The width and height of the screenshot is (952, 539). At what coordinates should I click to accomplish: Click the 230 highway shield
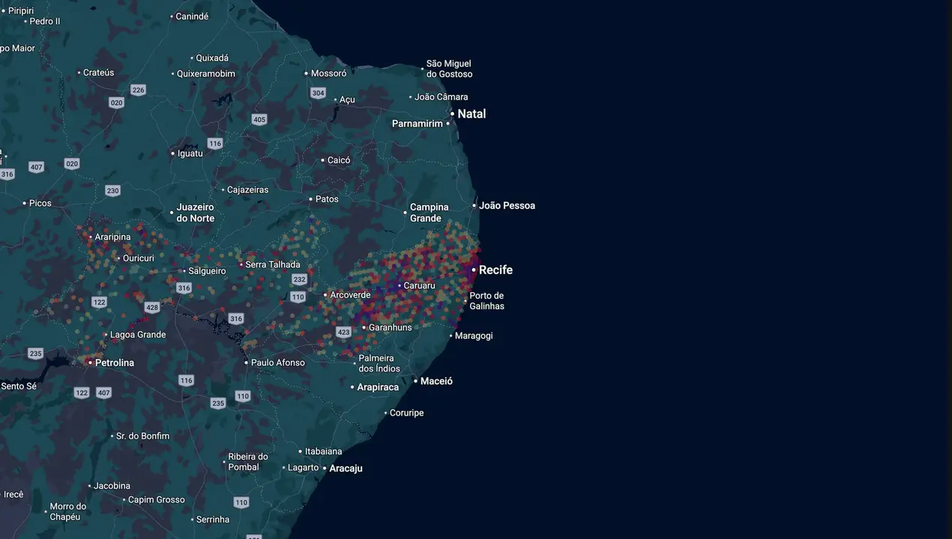tap(112, 190)
